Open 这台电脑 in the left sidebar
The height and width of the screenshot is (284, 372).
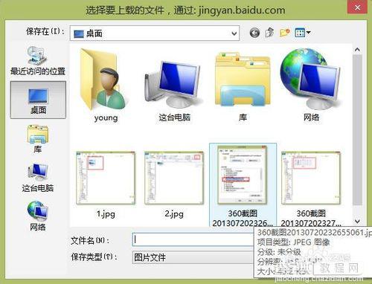pyautogui.click(x=38, y=178)
